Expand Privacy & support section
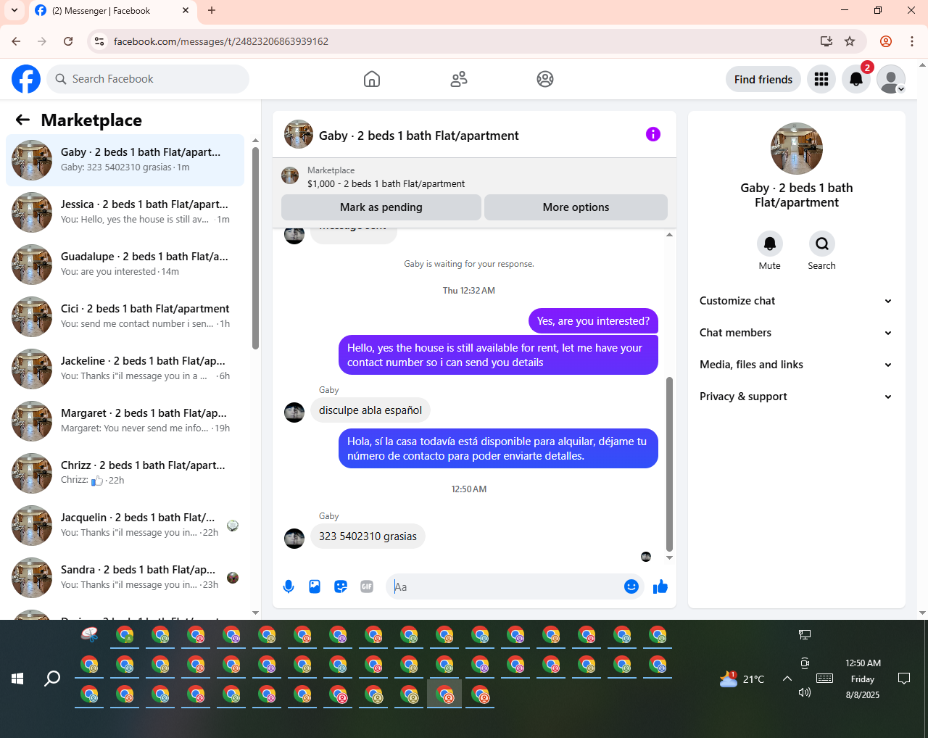The width and height of the screenshot is (928, 738). (x=796, y=397)
